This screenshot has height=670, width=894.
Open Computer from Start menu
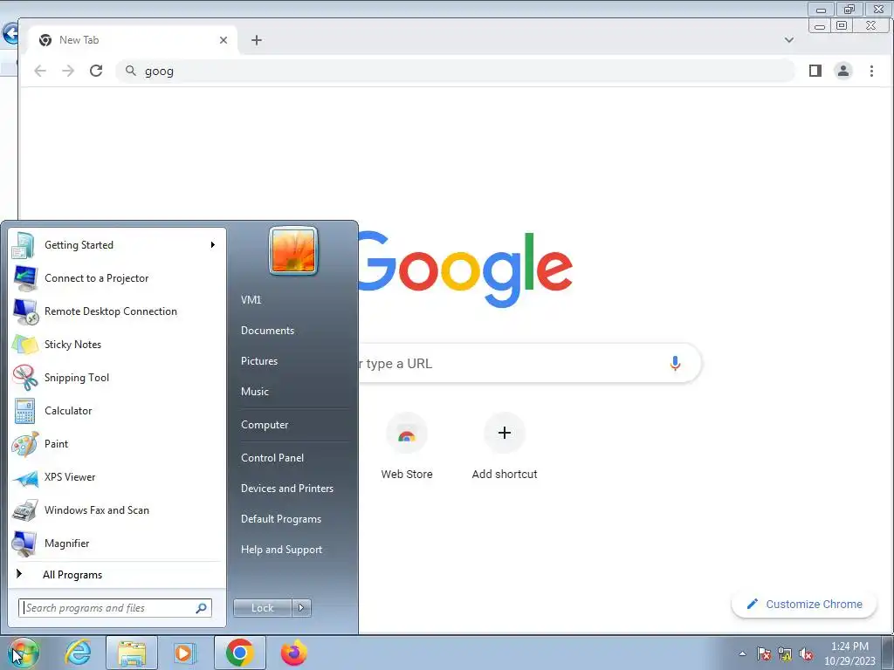pyautogui.click(x=265, y=425)
